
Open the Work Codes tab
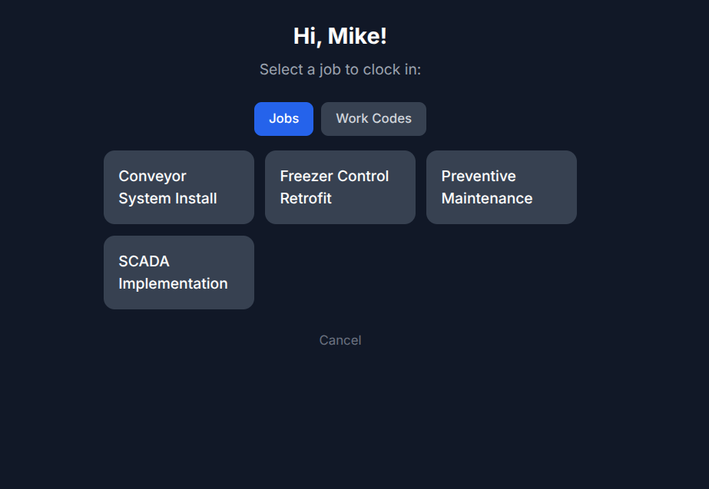click(x=373, y=119)
